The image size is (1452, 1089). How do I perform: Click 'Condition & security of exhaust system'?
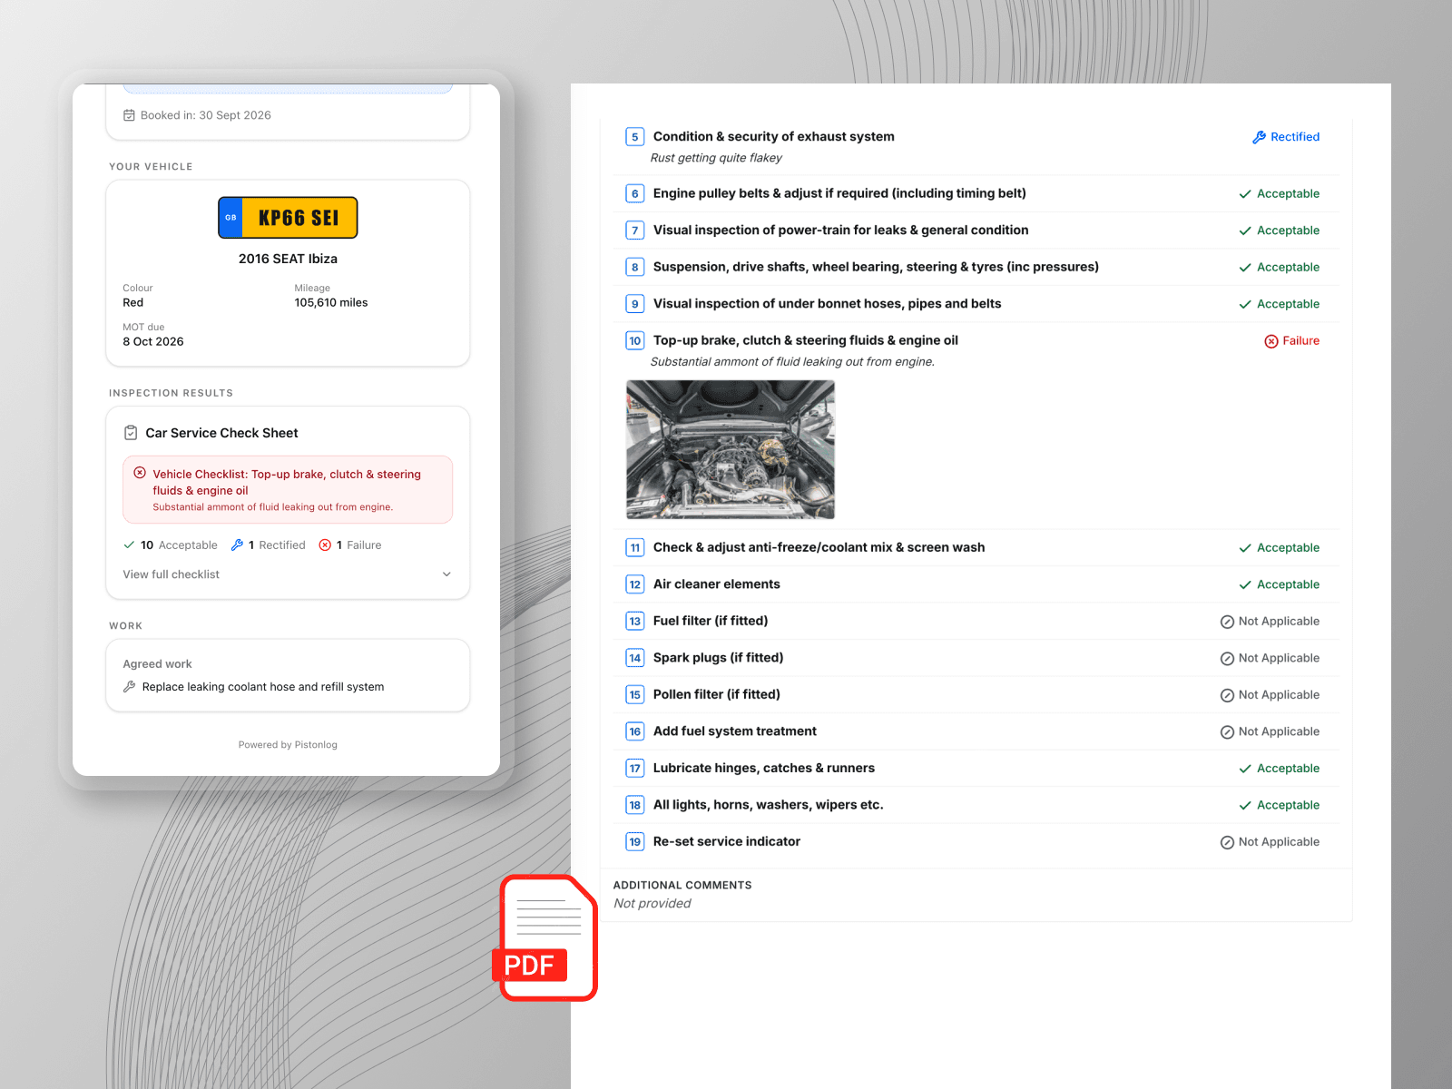tap(774, 137)
